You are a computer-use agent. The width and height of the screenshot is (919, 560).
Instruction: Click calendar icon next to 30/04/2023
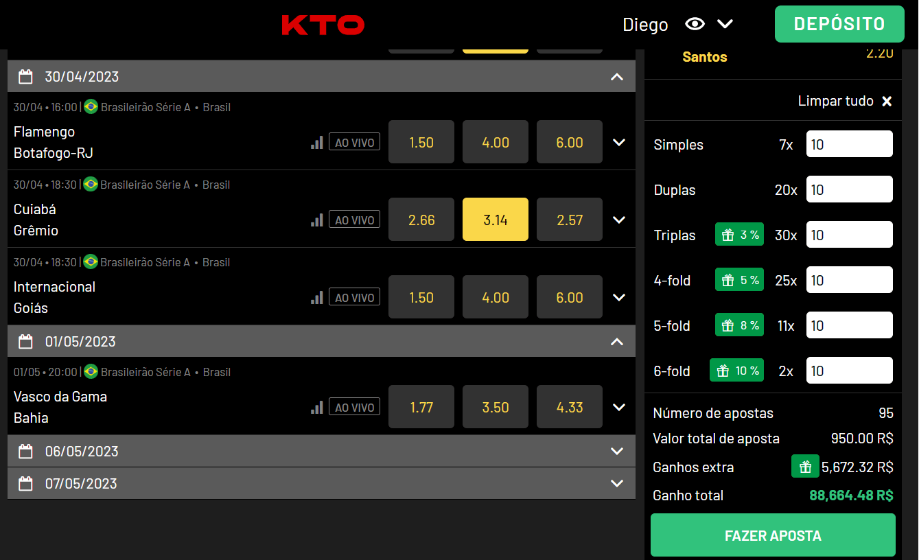point(25,76)
